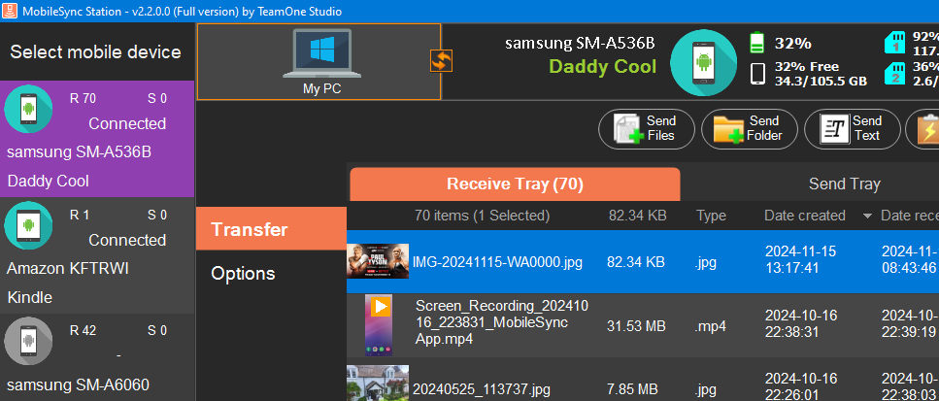The image size is (939, 401).
Task: Click the phone internal storage icon
Action: [757, 74]
